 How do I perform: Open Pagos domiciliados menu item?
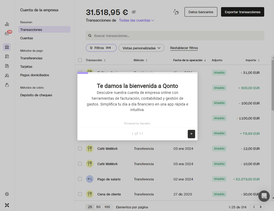pos(35,75)
